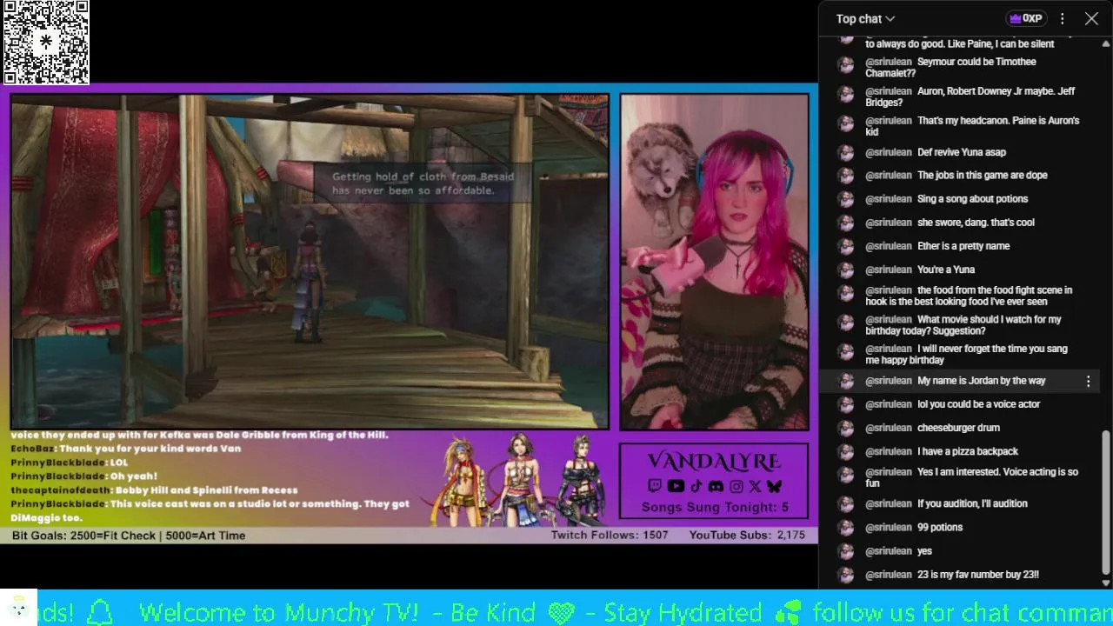Click avatar beside 'Def revive Yuna asap'
This screenshot has height=626, width=1113.
pyautogui.click(x=845, y=152)
